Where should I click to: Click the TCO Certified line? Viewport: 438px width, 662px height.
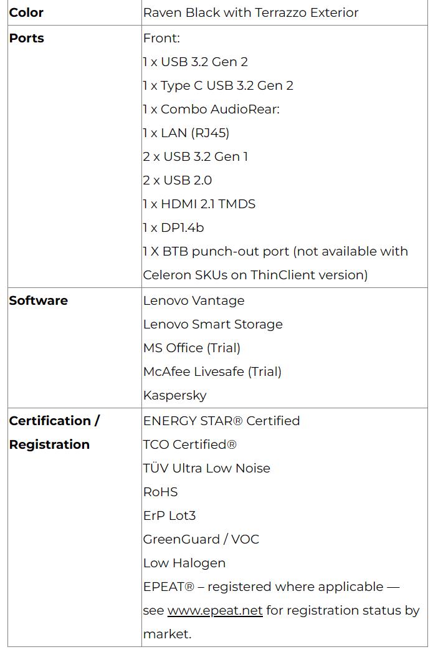[190, 444]
